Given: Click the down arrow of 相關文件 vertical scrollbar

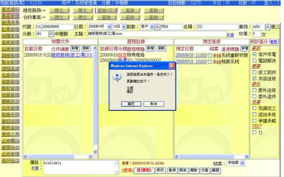Looking at the screenshot, I should pos(95,152).
